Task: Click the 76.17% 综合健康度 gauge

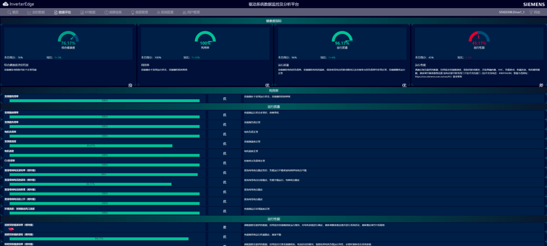Action: pyautogui.click(x=68, y=38)
